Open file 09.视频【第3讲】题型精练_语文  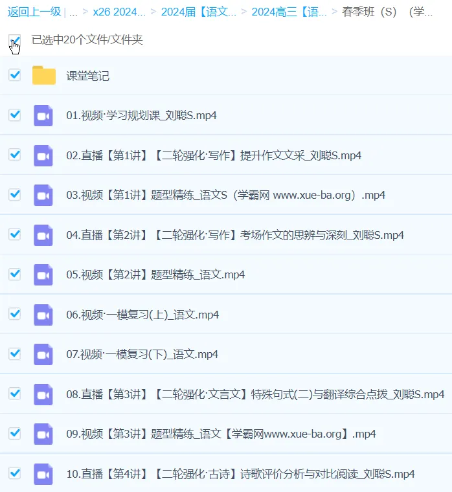coord(221,434)
